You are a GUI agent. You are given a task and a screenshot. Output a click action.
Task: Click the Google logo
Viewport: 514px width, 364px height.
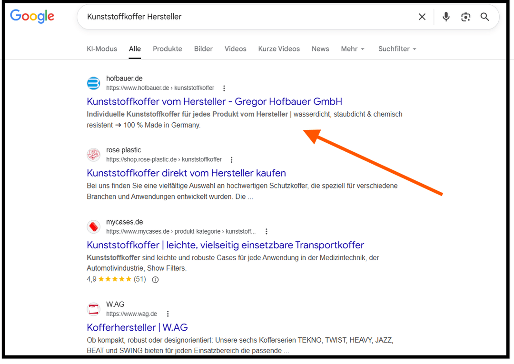coord(32,16)
